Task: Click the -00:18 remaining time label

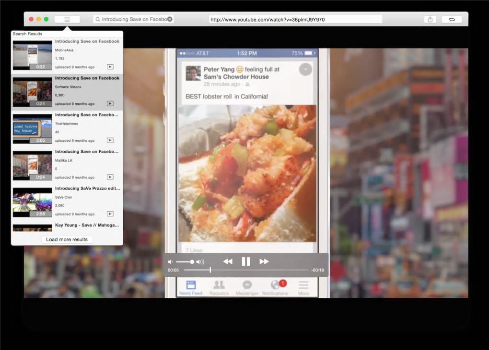Action: (x=317, y=270)
